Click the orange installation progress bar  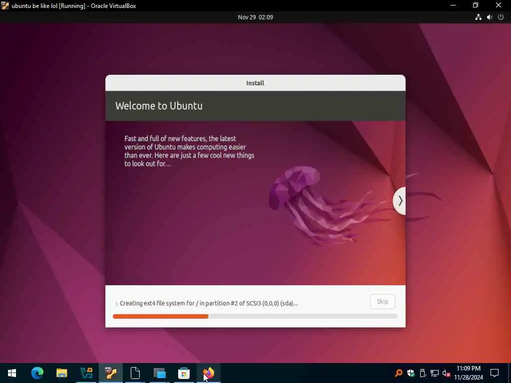coord(160,316)
